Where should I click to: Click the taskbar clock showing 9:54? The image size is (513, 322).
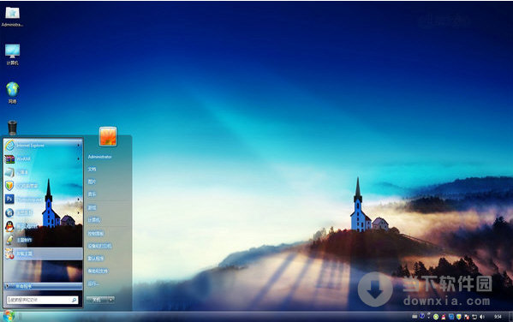pyautogui.click(x=498, y=317)
